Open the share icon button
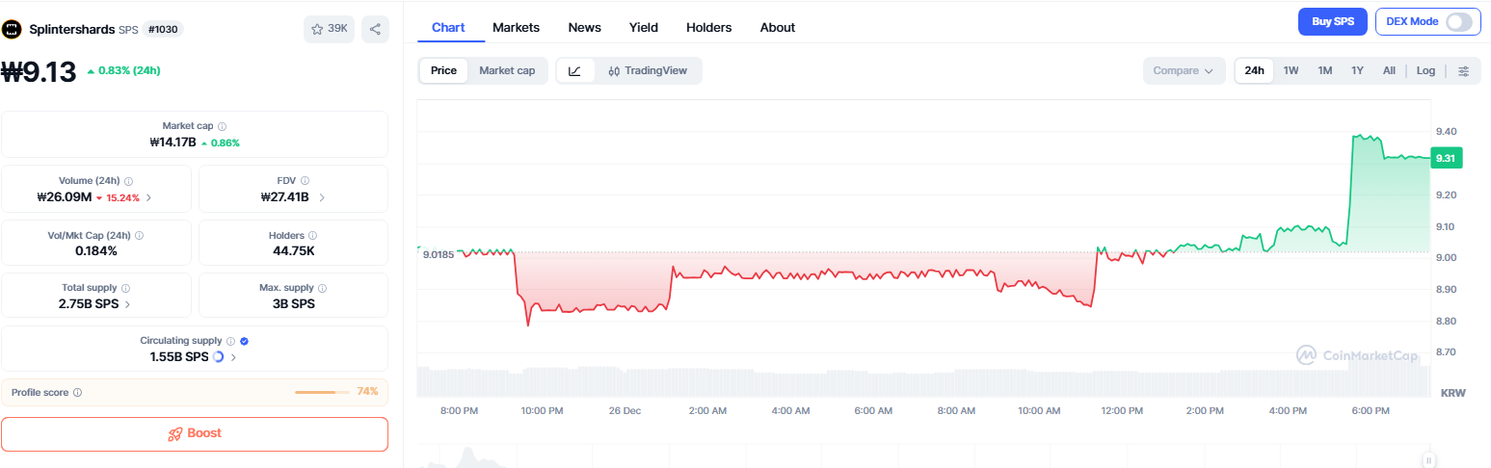 pyautogui.click(x=375, y=29)
